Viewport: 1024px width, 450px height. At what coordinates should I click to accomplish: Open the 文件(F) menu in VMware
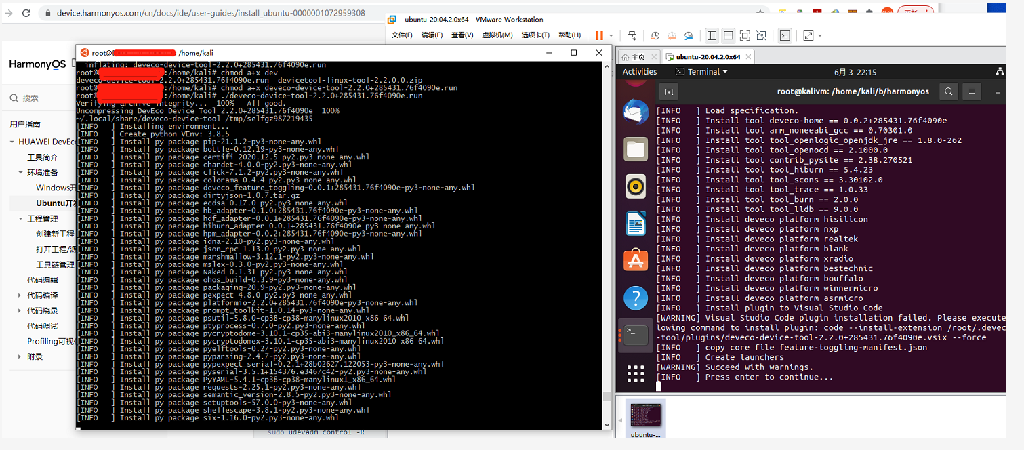[402, 35]
